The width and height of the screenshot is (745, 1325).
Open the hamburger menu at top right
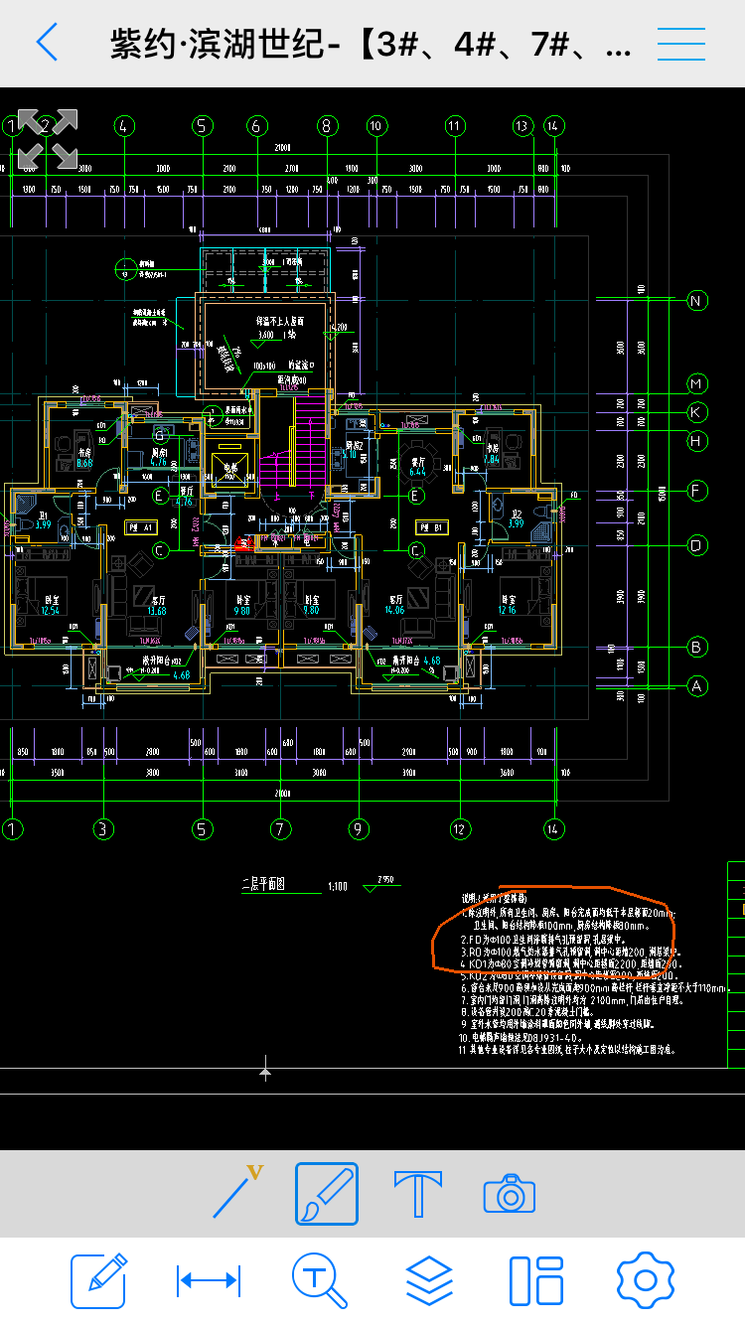[x=681, y=44]
